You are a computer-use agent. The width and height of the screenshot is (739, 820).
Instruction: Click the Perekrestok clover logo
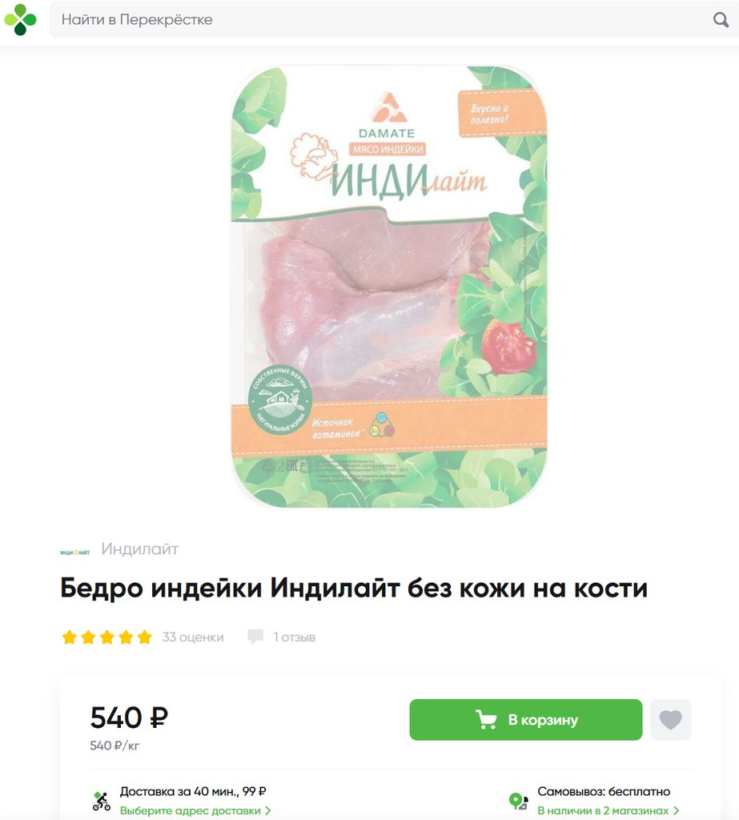(20, 19)
